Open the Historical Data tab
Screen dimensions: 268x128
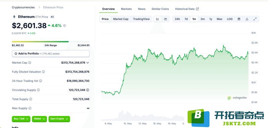pyautogui.click(x=187, y=9)
